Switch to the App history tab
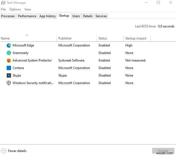This screenshot has width=176, height=156. [x=47, y=16]
